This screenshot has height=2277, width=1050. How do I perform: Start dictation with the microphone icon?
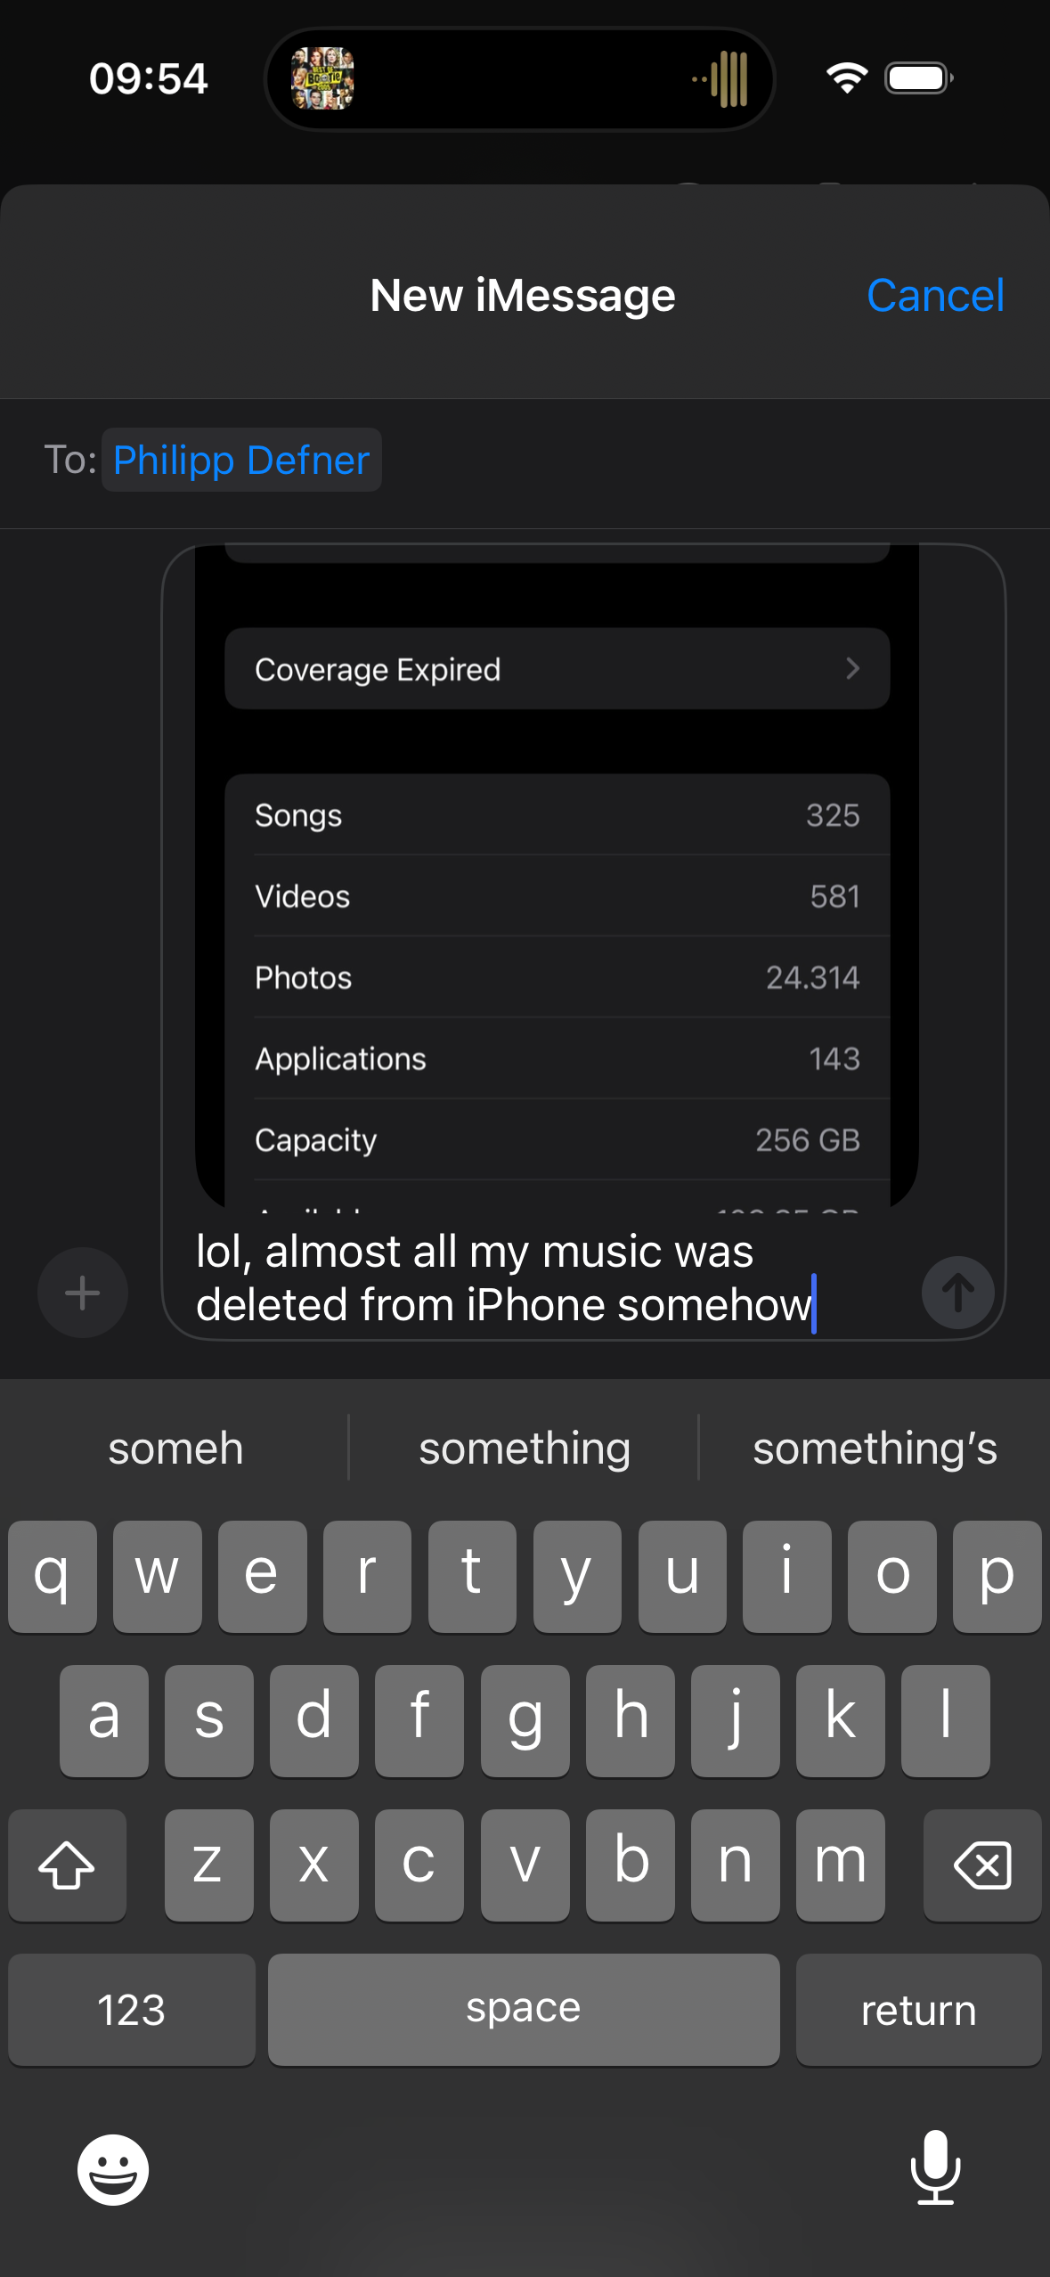[x=935, y=2167]
